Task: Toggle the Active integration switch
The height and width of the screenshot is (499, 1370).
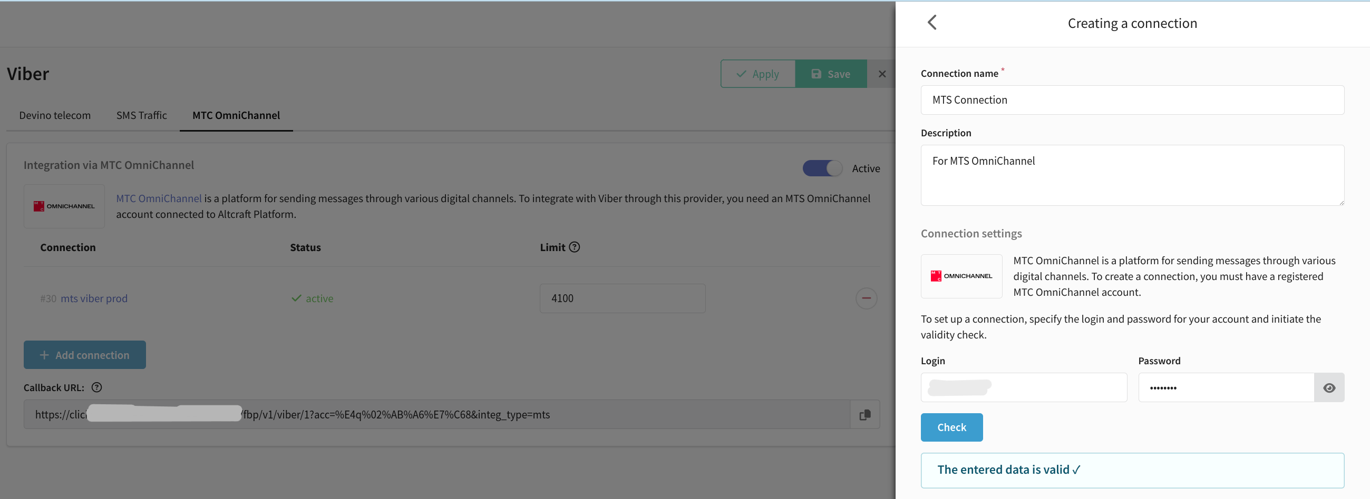Action: (822, 168)
